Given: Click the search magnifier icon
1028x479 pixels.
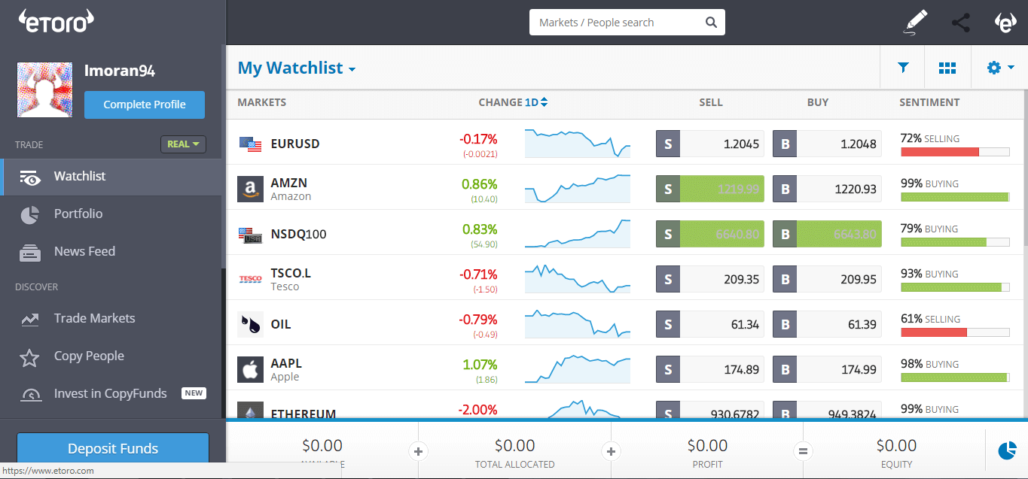Looking at the screenshot, I should 711,23.
